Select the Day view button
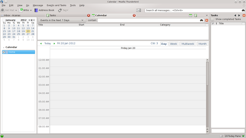The image size is (246, 138). pos(164,44)
